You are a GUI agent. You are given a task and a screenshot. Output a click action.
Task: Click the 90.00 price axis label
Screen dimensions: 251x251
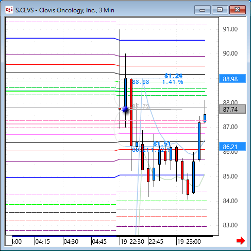(230, 53)
